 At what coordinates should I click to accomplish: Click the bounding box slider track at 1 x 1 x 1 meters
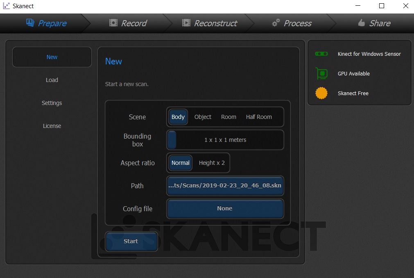(225, 140)
